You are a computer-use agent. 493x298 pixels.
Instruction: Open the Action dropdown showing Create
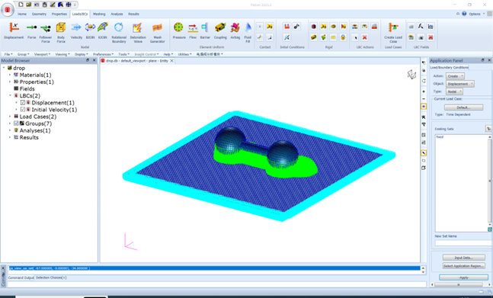click(x=455, y=76)
